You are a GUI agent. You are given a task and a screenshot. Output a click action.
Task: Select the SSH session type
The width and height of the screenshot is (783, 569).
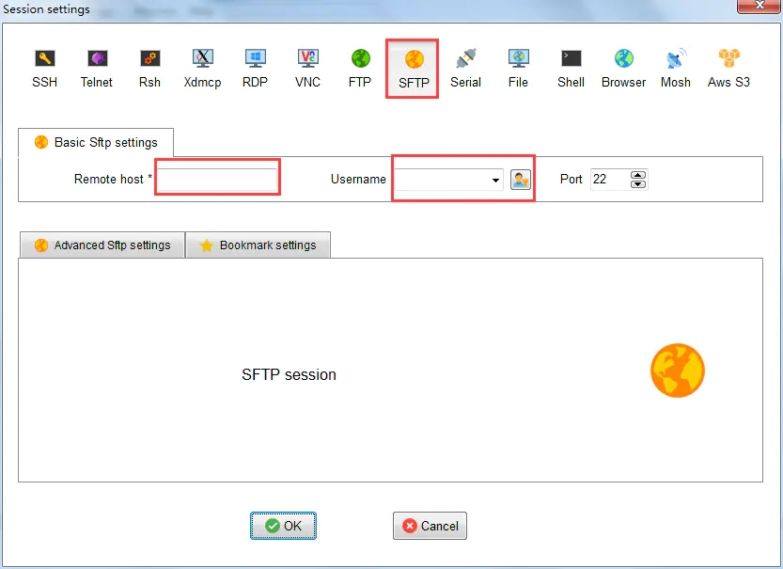tap(44, 66)
